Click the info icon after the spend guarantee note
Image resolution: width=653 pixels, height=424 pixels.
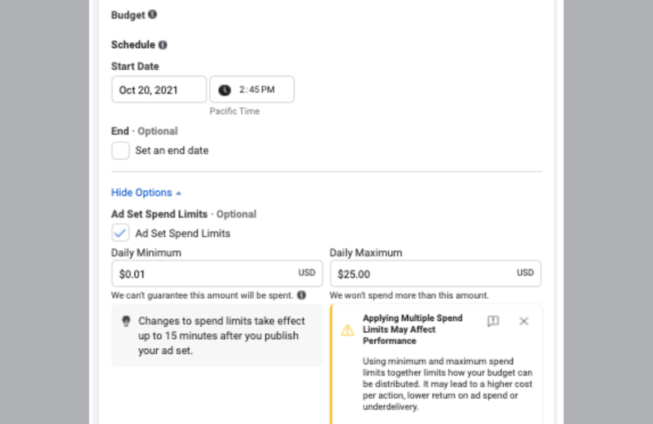pyautogui.click(x=301, y=295)
